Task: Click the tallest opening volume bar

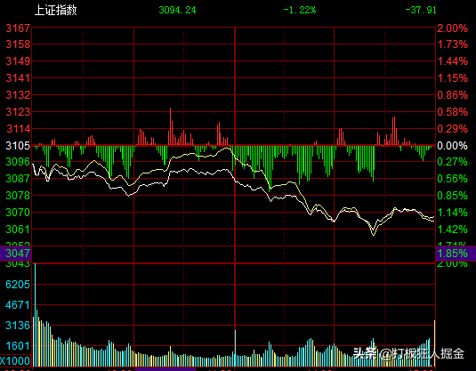Action: 36,315
